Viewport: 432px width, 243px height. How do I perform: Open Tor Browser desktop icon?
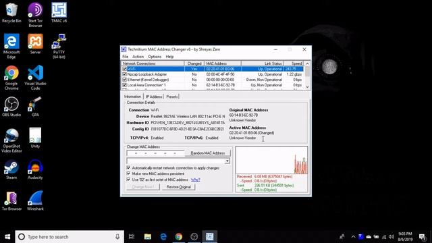coord(11,201)
